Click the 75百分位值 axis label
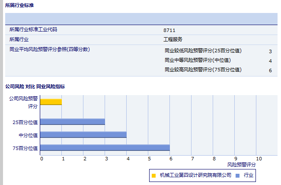 [x=25, y=148]
